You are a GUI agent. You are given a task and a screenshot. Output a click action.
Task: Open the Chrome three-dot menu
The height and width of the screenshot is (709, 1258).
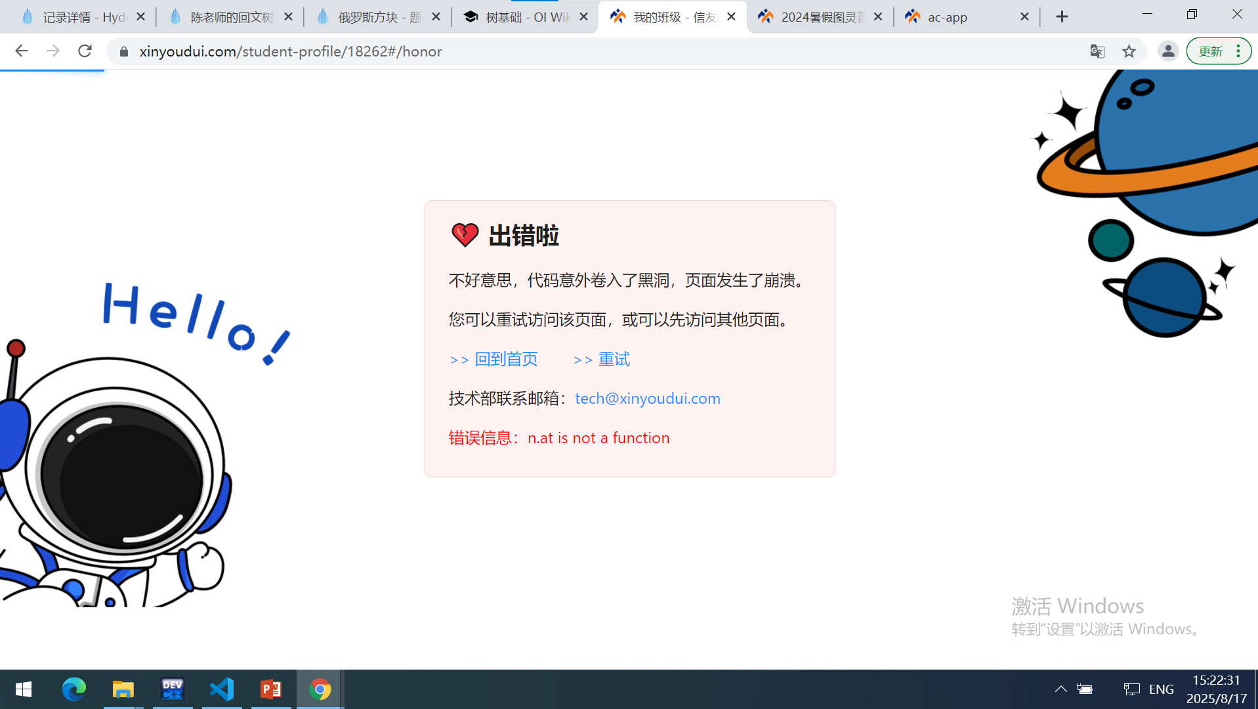tap(1238, 51)
